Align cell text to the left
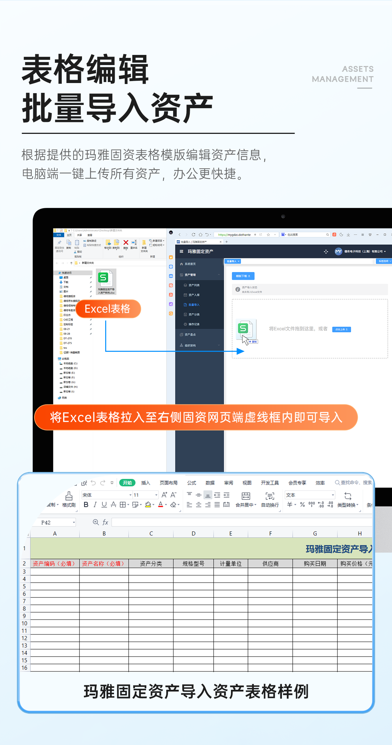 click(x=189, y=505)
